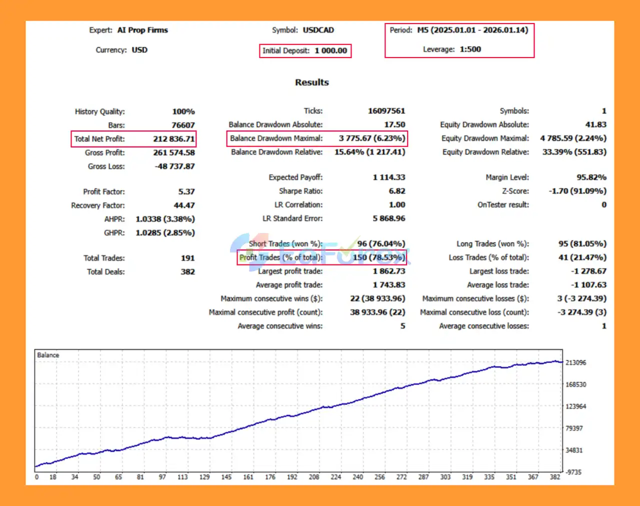This screenshot has height=506, width=640.
Task: Click the Sharpe Ratio value 6.82
Action: tap(396, 191)
